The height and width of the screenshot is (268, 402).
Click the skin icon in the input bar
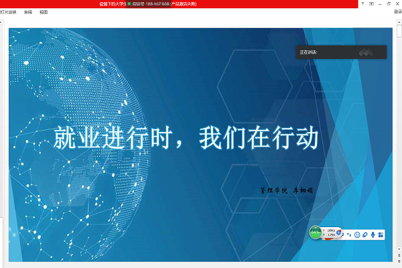(x=365, y=234)
